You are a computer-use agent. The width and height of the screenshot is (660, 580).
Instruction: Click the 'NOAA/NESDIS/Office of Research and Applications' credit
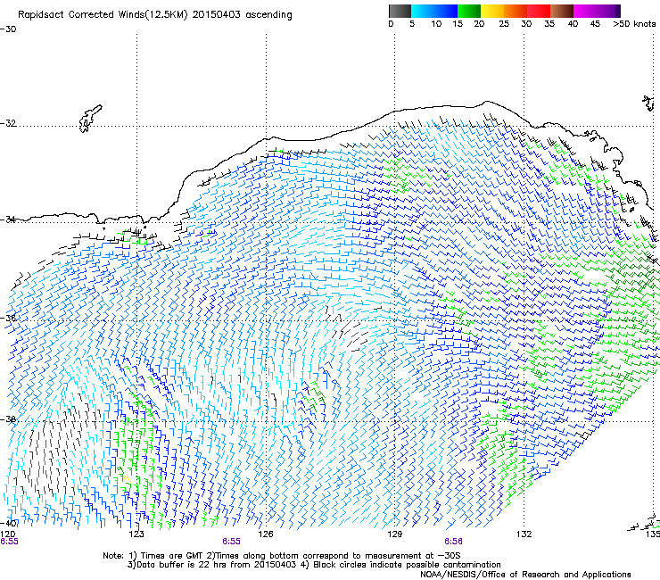525,575
